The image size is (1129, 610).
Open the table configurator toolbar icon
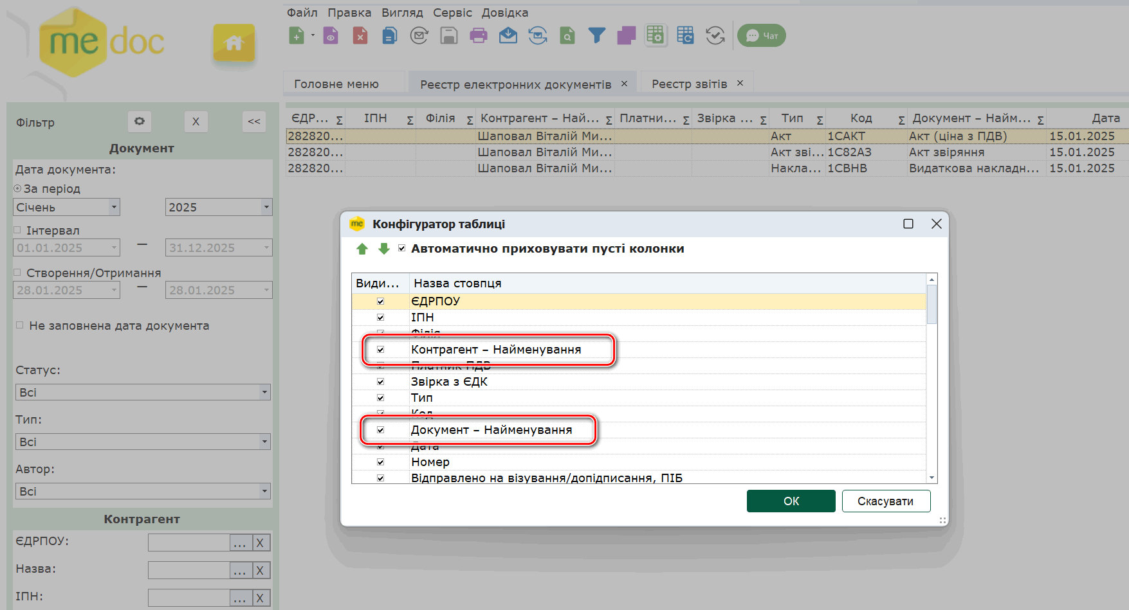coord(656,36)
